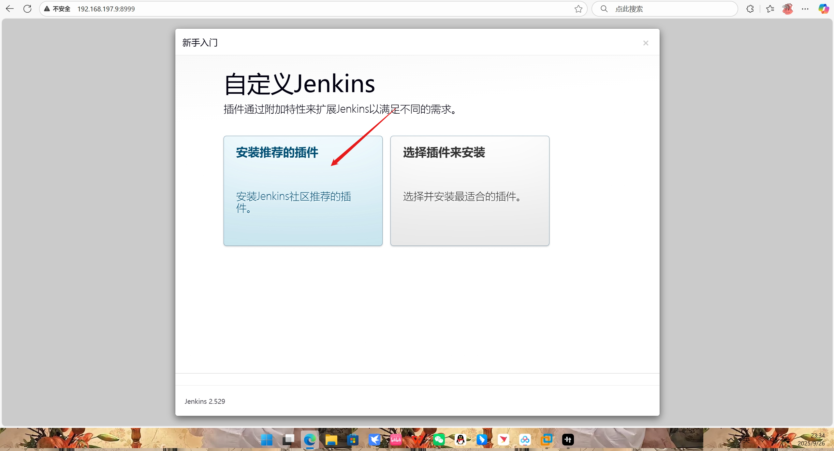Screen dimensions: 834x451
Task: Click the 自定义Jenkins heading
Action: coord(300,84)
